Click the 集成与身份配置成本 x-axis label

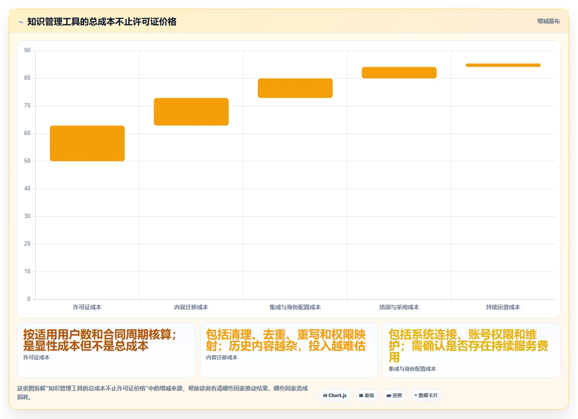[295, 307]
